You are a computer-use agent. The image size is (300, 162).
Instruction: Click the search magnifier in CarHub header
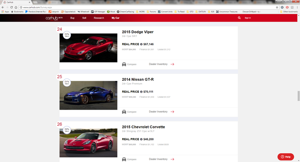pyautogui.click(x=239, y=18)
